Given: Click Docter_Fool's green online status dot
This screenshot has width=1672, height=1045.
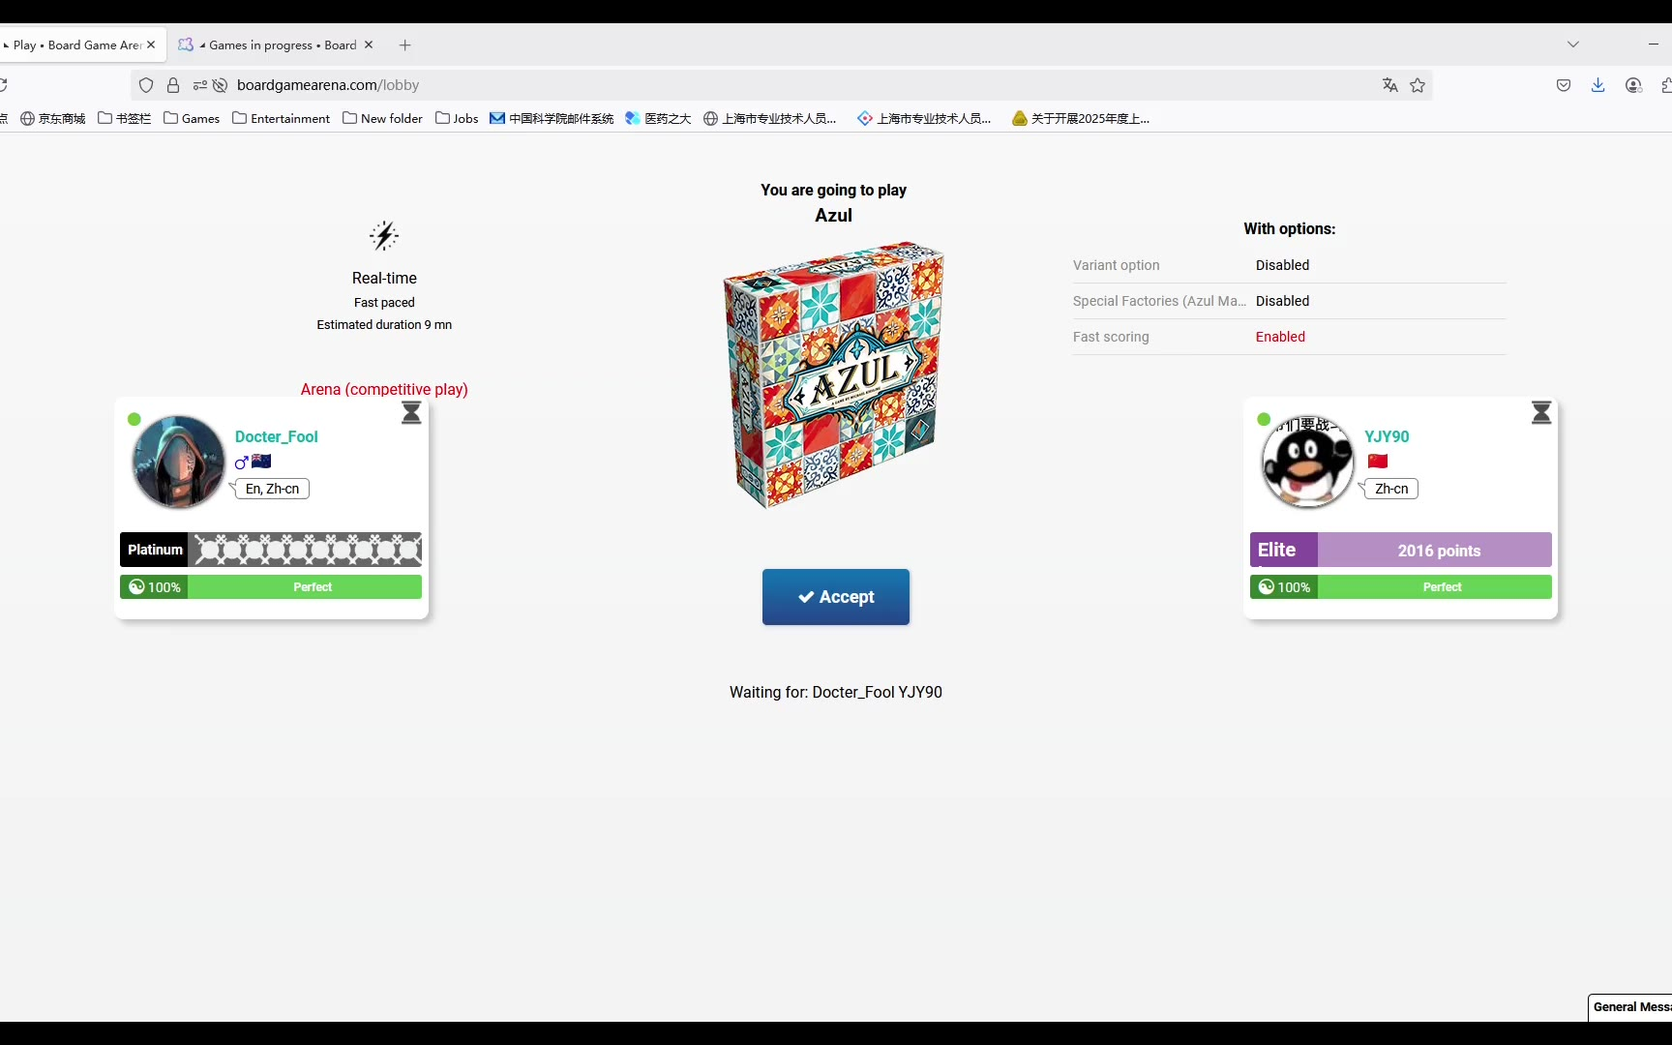Looking at the screenshot, I should tap(134, 419).
